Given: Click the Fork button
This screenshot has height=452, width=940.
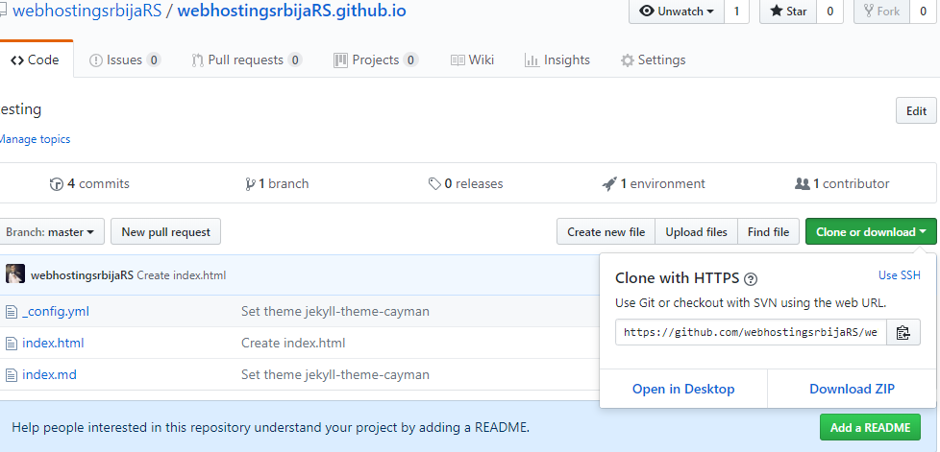Looking at the screenshot, I should click(881, 12).
